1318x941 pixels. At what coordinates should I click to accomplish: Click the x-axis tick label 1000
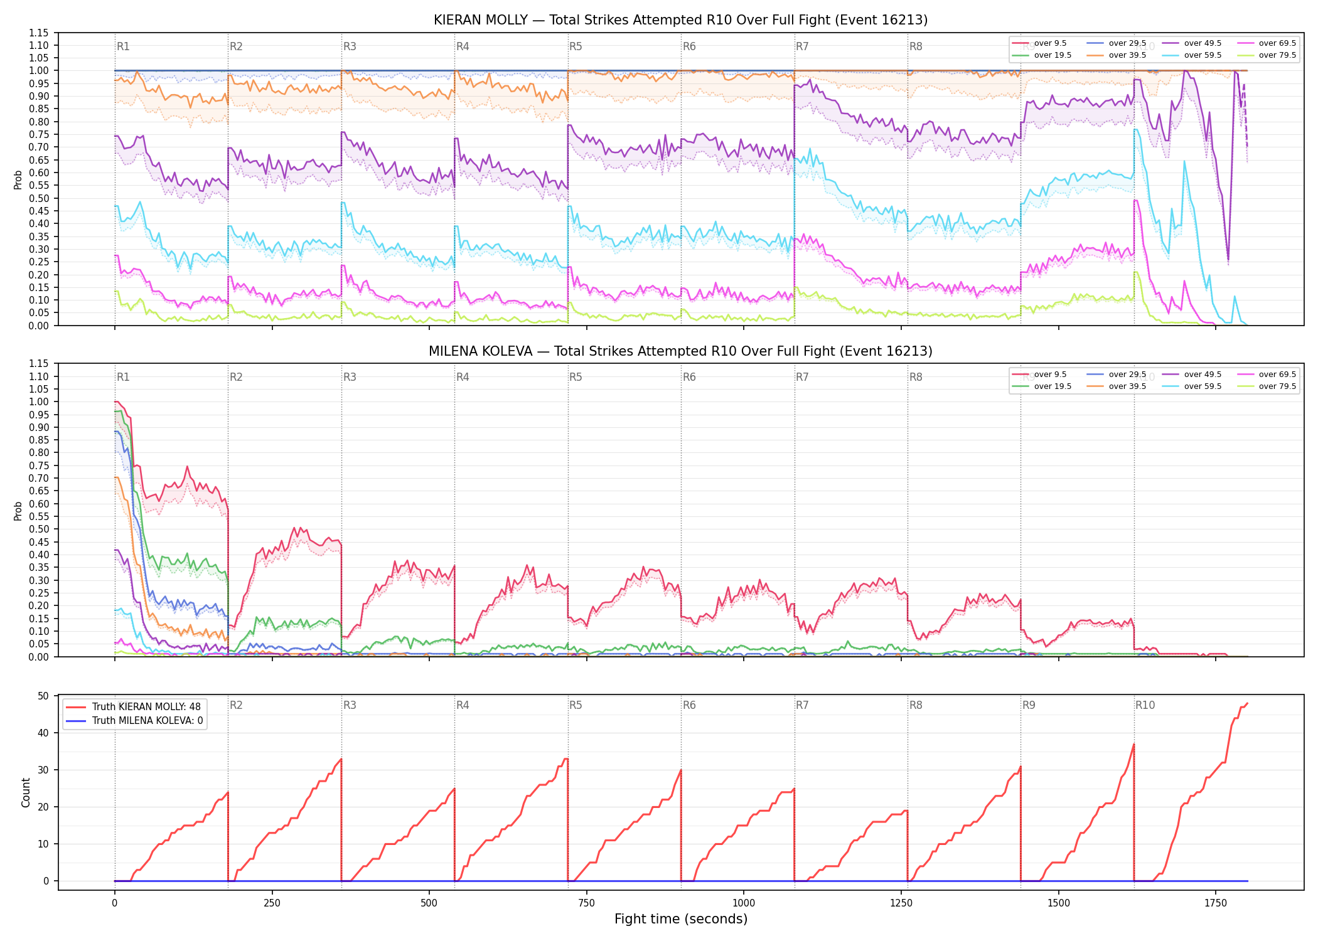(744, 903)
